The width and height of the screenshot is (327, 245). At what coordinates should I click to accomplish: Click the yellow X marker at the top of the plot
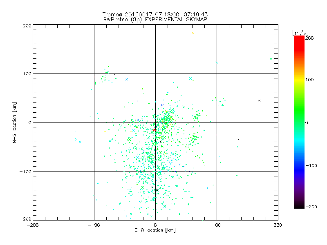tap(193, 33)
